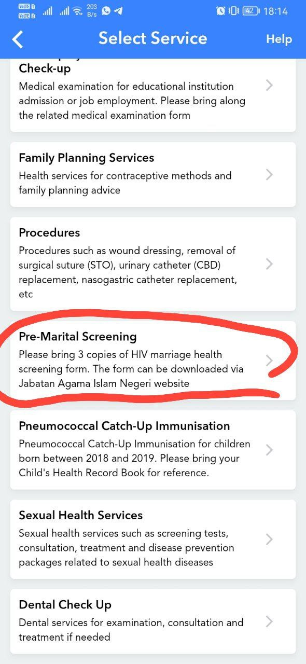Image resolution: width=306 pixels, height=664 pixels.
Task: Tap the Sexual Health Services card
Action: (x=130, y=539)
